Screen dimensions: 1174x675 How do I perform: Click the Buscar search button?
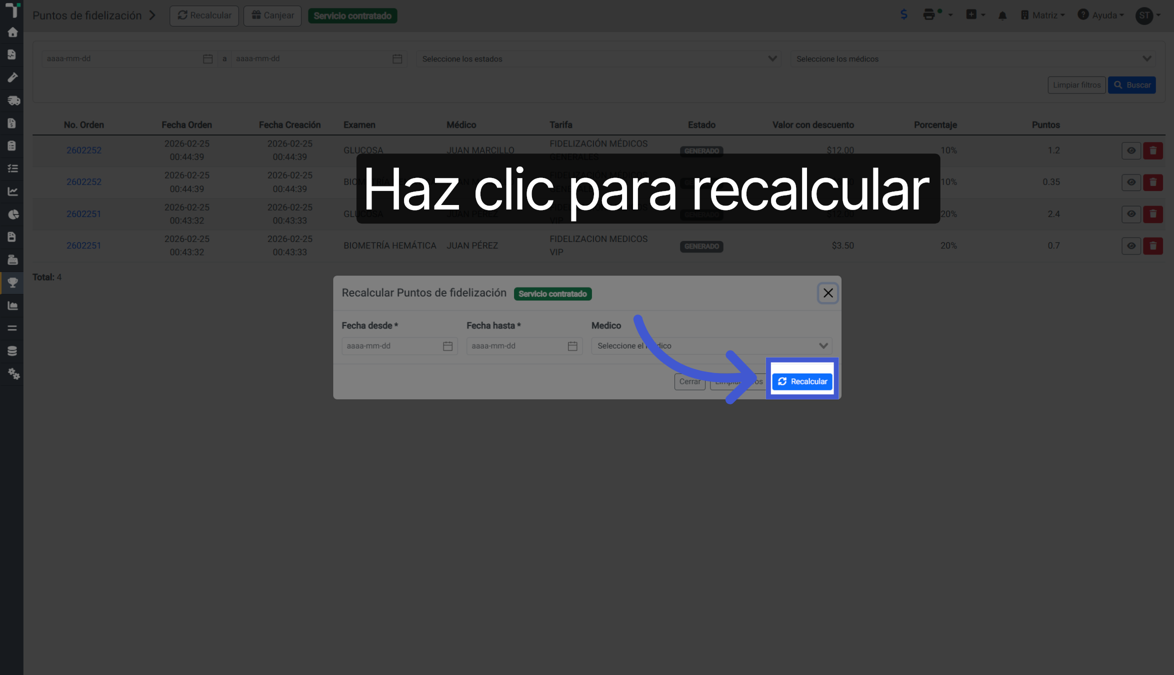pyautogui.click(x=1132, y=85)
